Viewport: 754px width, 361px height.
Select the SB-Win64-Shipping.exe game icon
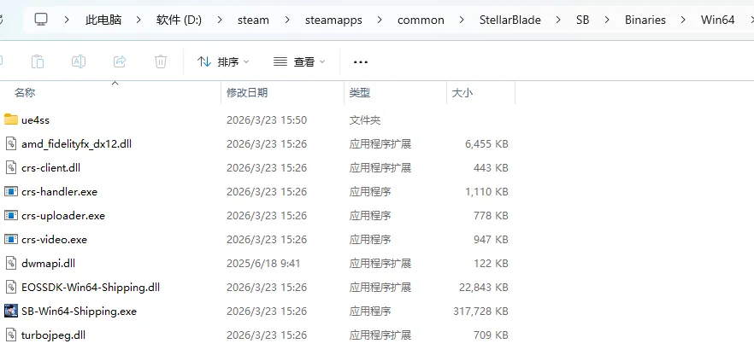click(10, 311)
